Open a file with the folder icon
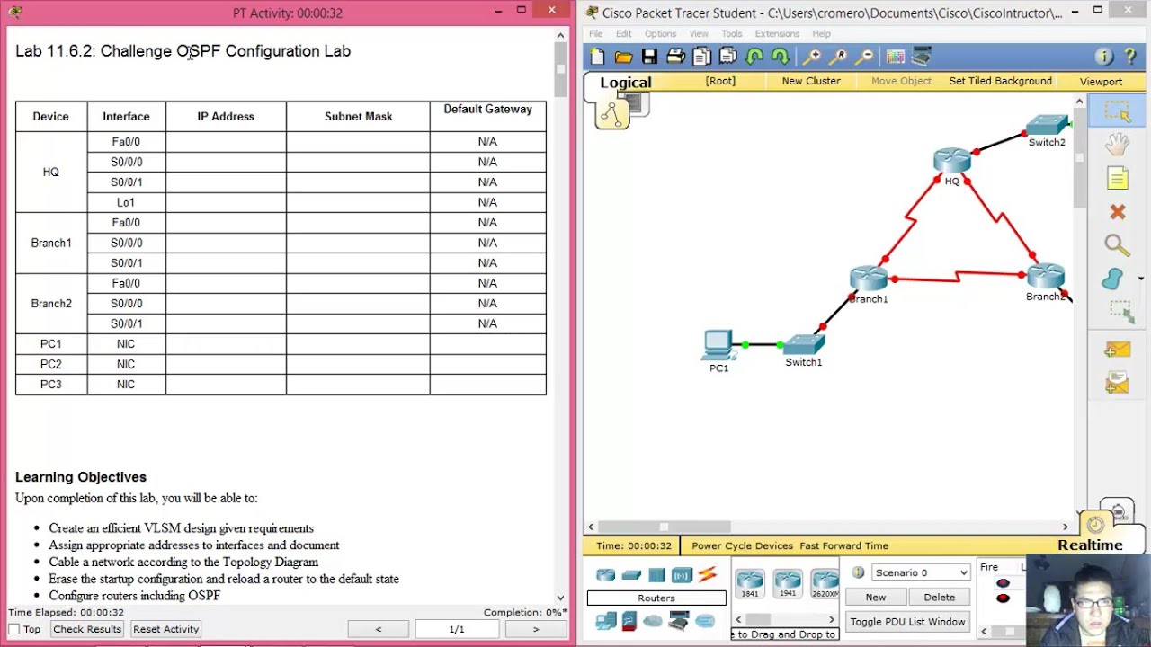1151x647 pixels. [x=623, y=57]
